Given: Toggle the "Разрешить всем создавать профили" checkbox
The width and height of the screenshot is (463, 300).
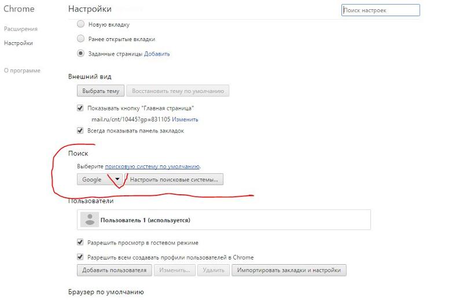Looking at the screenshot, I should tap(80, 257).
